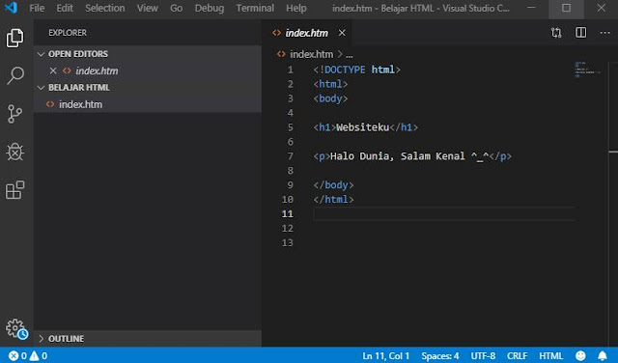Place cursor on empty line 11
The height and width of the screenshot is (363, 618).
[444, 214]
